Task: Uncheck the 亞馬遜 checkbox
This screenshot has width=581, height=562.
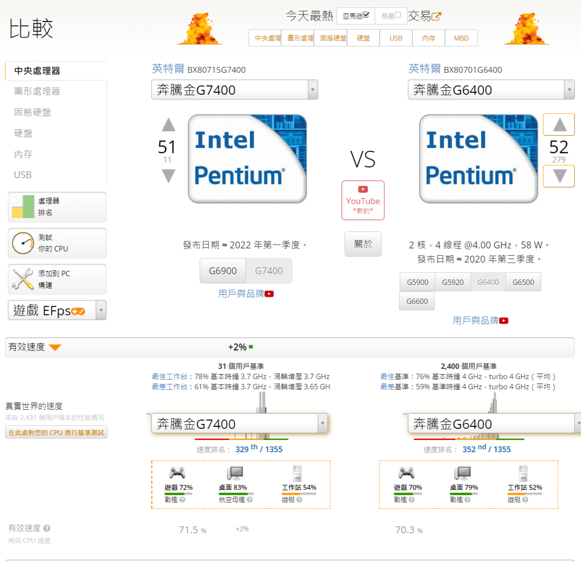Action: pyautogui.click(x=366, y=15)
